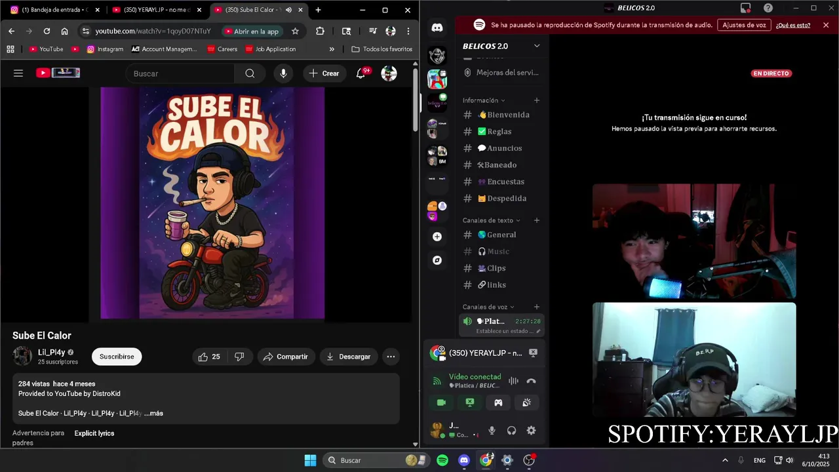The image size is (839, 472).
Task: Go to Chrome home page button
Action: pyautogui.click(x=64, y=31)
